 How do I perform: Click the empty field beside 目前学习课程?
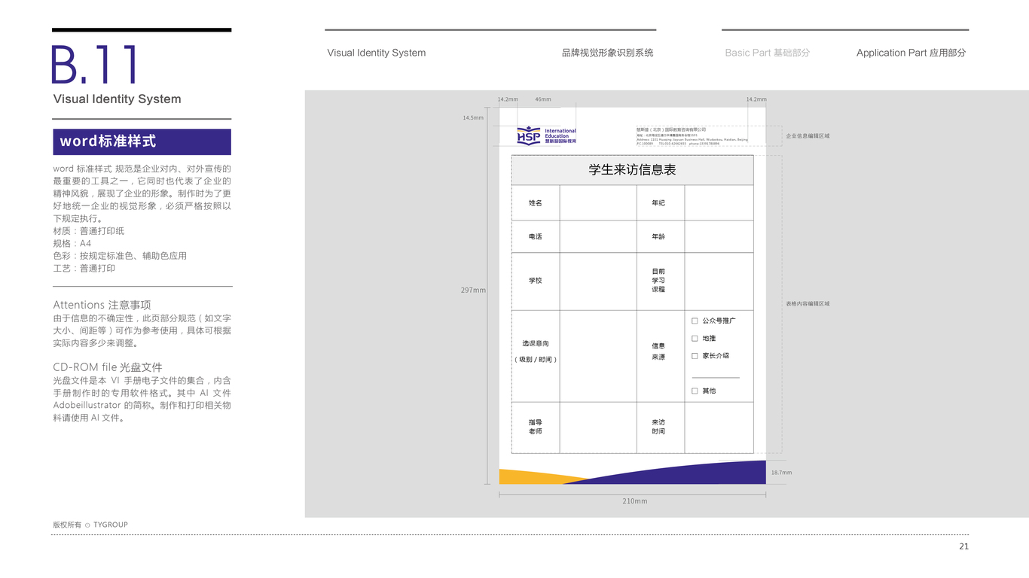point(719,281)
